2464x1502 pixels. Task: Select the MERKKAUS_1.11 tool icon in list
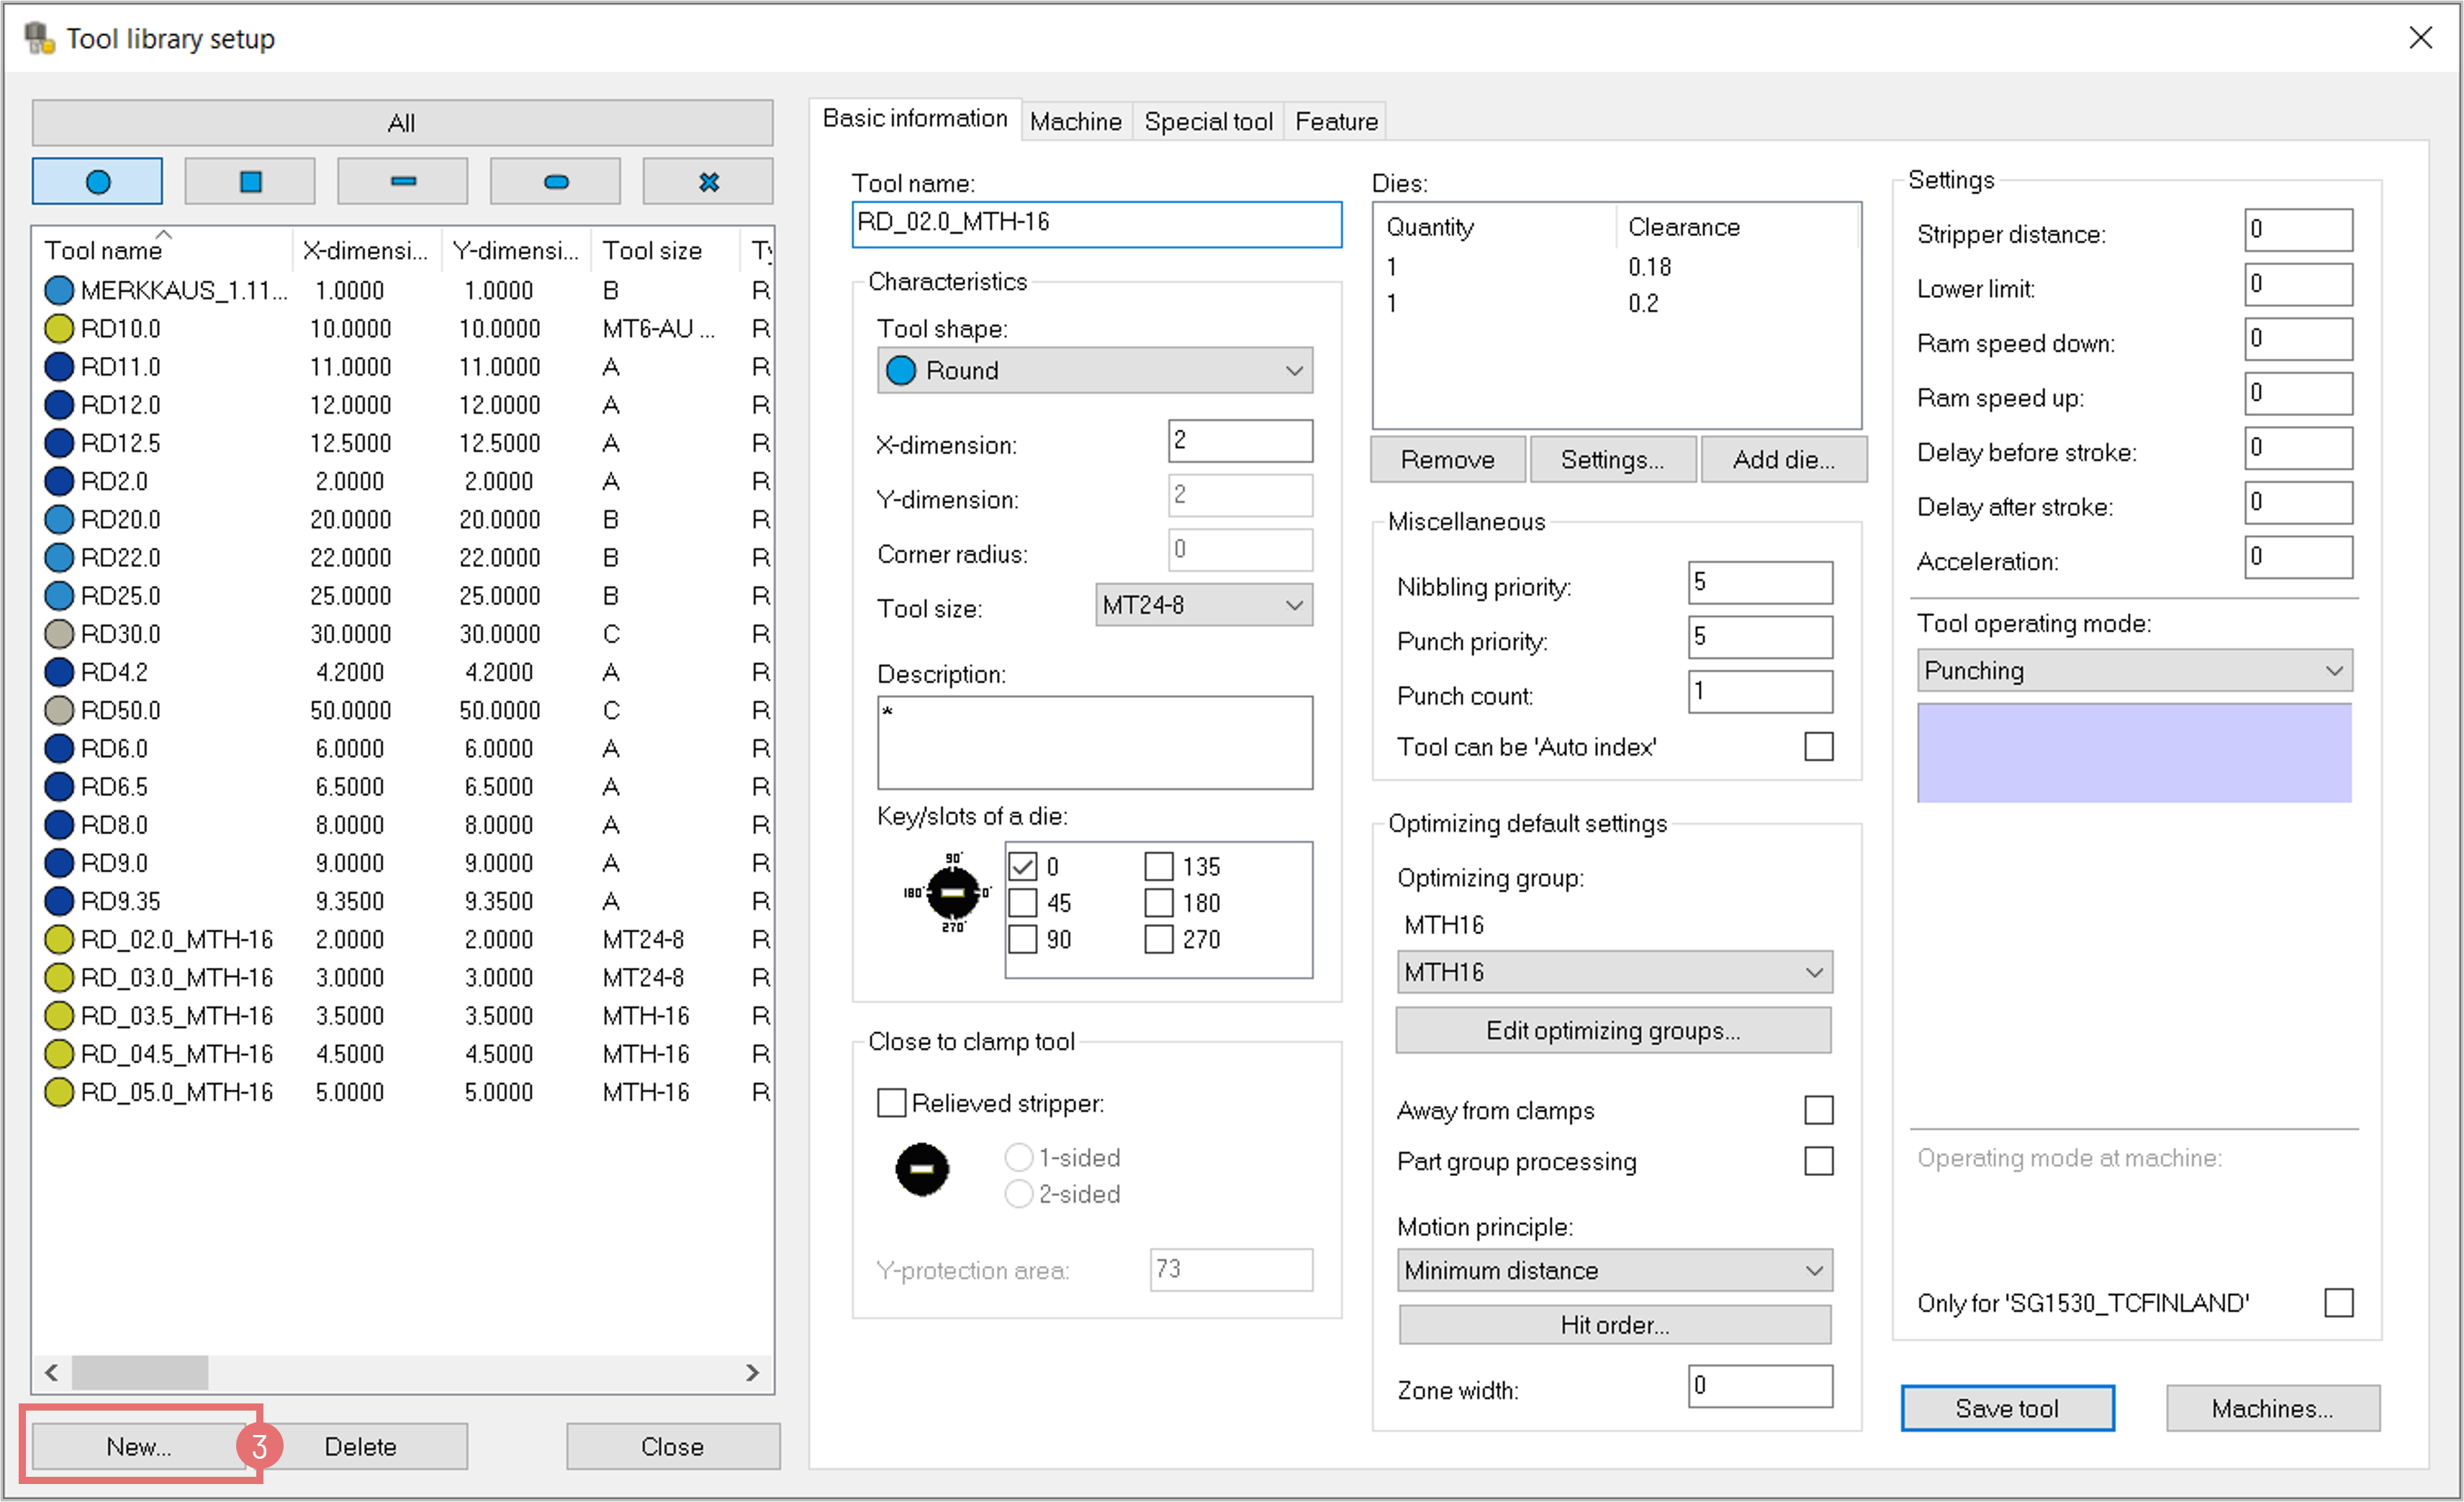pyautogui.click(x=59, y=290)
